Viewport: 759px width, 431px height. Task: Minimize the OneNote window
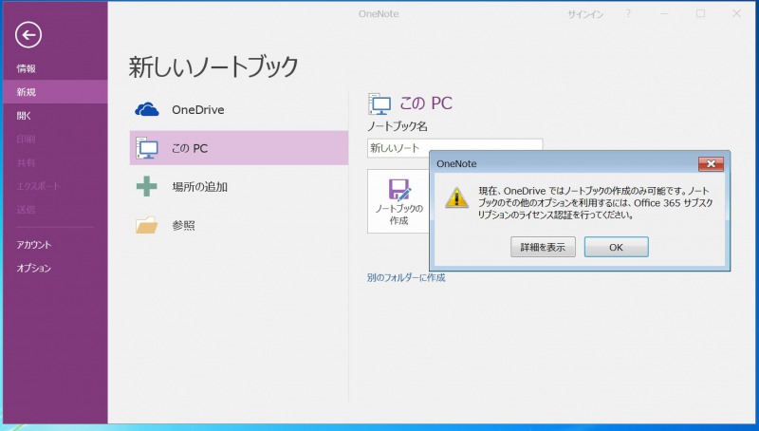coord(664,14)
